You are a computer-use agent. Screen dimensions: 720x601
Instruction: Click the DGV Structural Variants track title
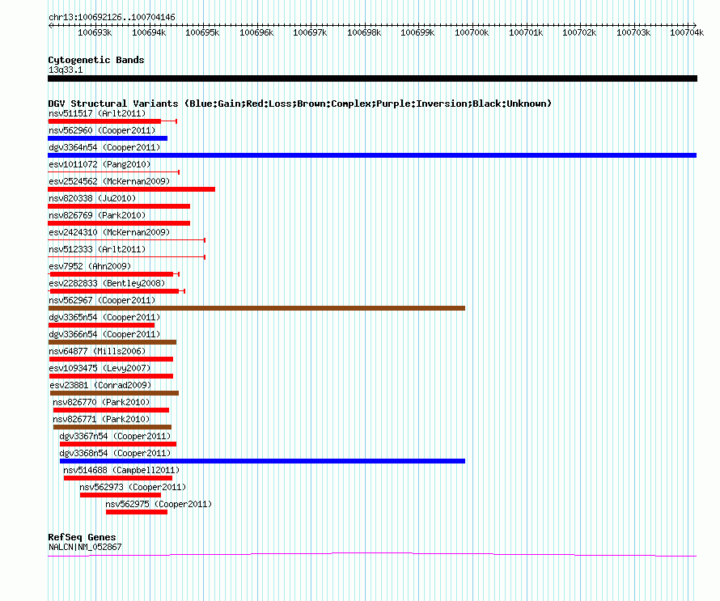point(300,104)
